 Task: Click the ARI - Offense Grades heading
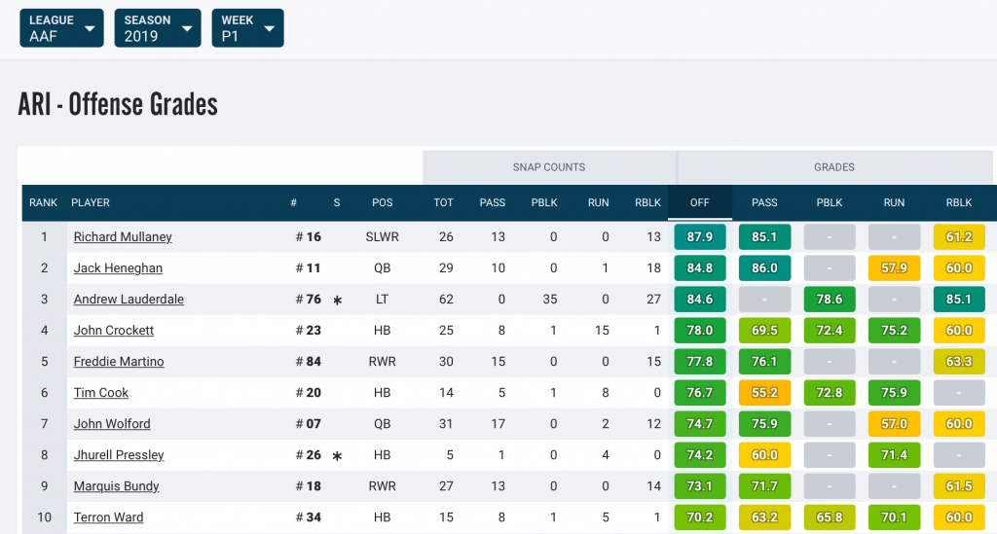point(118,104)
